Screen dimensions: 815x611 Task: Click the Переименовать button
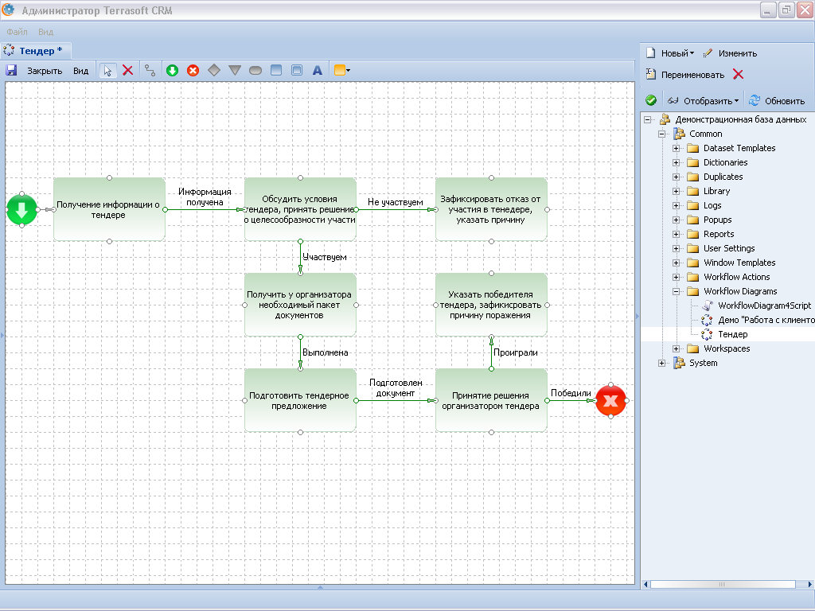684,74
